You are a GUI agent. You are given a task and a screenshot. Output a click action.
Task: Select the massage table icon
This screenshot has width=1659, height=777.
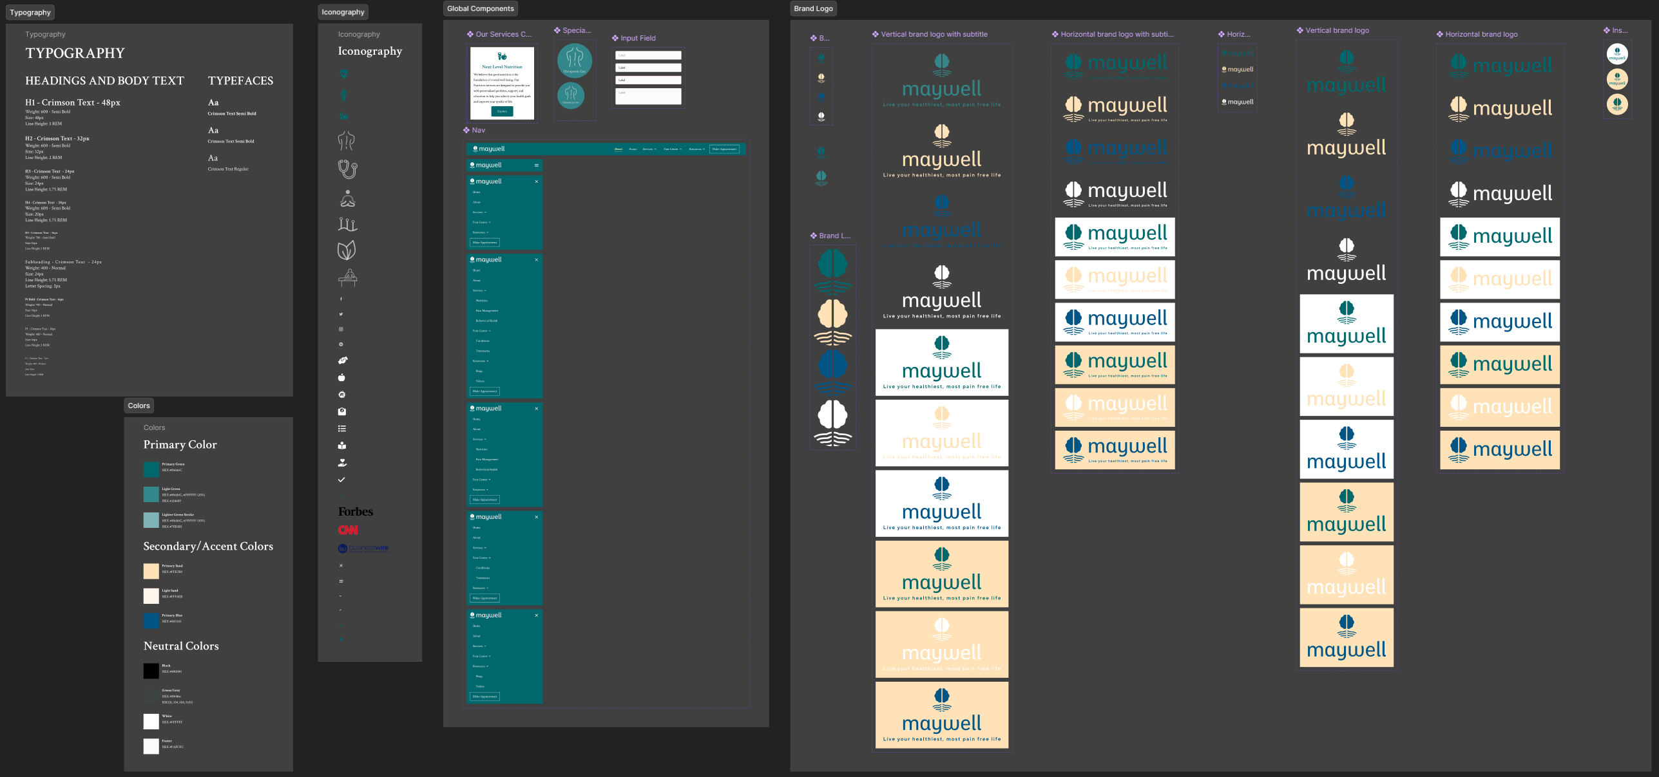coord(347,277)
